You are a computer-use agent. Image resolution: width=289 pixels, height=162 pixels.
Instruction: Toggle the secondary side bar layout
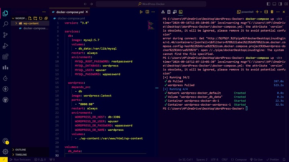(280, 4)
